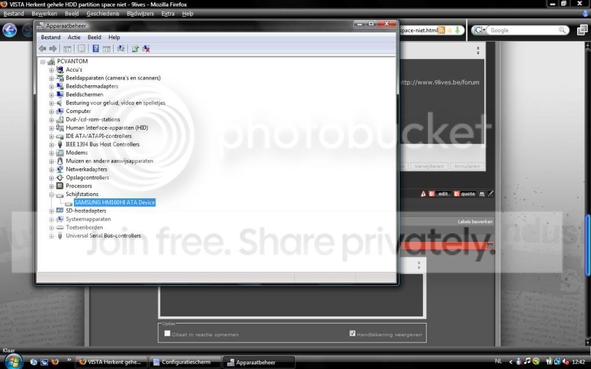Expand Universal Serial Bus-controllers node
Screen dimensions: 591x369
point(51,236)
